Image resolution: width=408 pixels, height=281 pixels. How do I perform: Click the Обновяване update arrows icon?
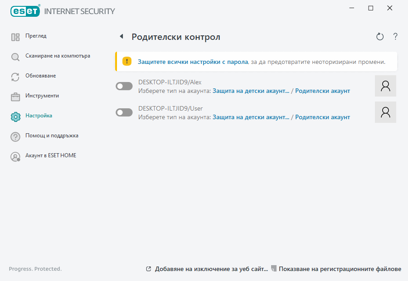(15, 76)
